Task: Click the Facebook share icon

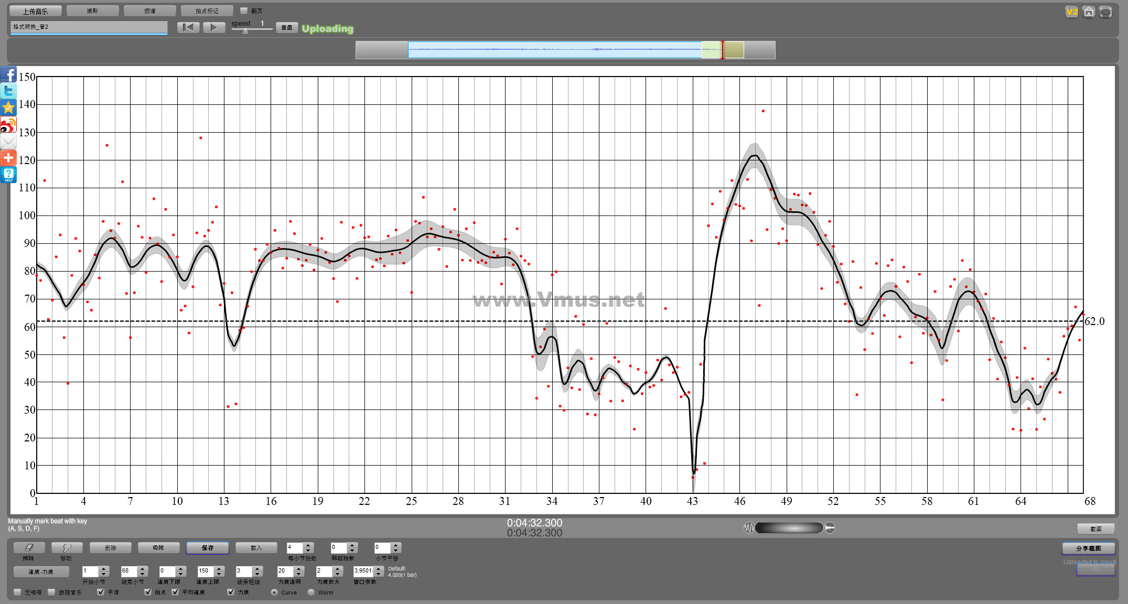Action: pyautogui.click(x=8, y=74)
